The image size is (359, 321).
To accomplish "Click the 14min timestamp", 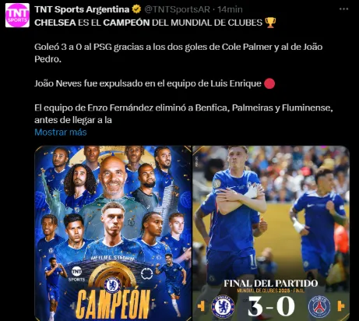I will (x=230, y=9).
